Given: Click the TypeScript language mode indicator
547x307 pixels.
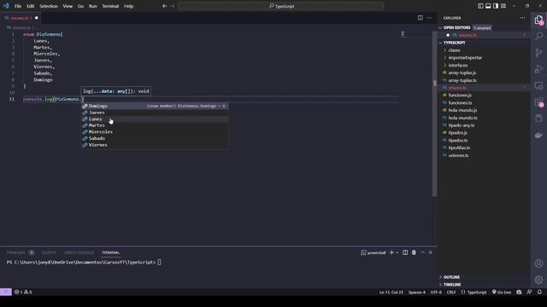Looking at the screenshot, I should point(477,292).
